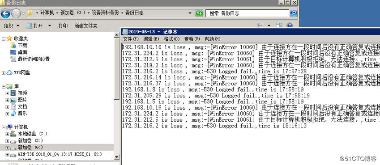Click the log line starting 192.168.1.5
Image resolution: width=380 pixels, height=165 pixels.
[x=213, y=102]
